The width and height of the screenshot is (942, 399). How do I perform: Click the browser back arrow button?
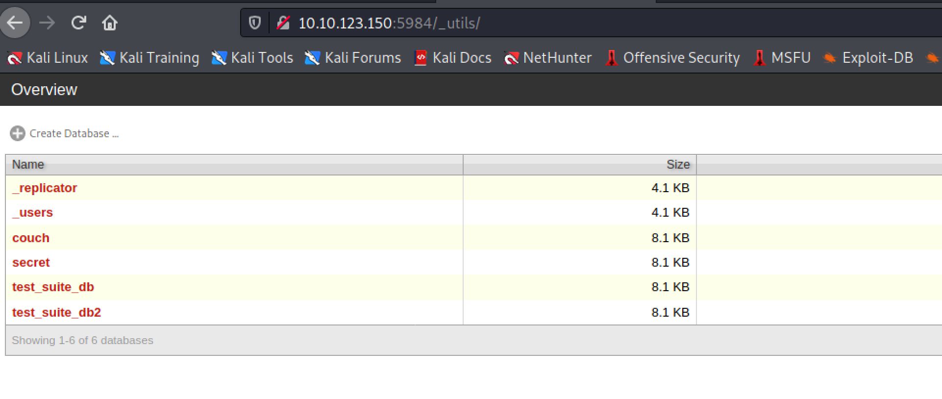coord(15,23)
